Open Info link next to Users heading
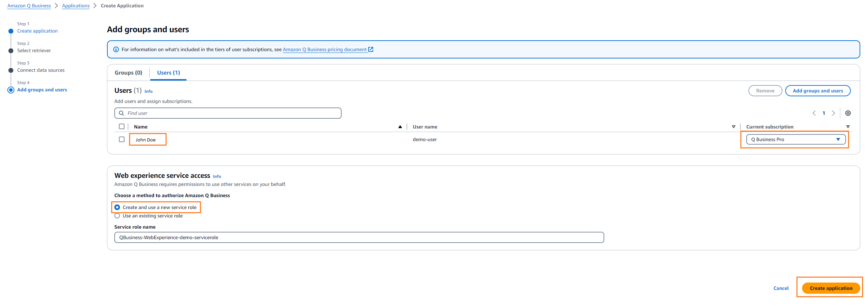 pyautogui.click(x=148, y=91)
